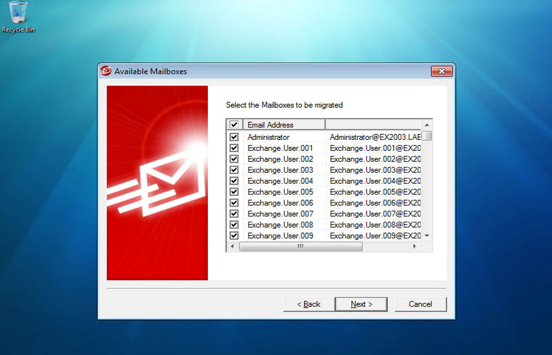The width and height of the screenshot is (552, 355).
Task: Select the Exchange.User.006 name cell
Action: 285,202
